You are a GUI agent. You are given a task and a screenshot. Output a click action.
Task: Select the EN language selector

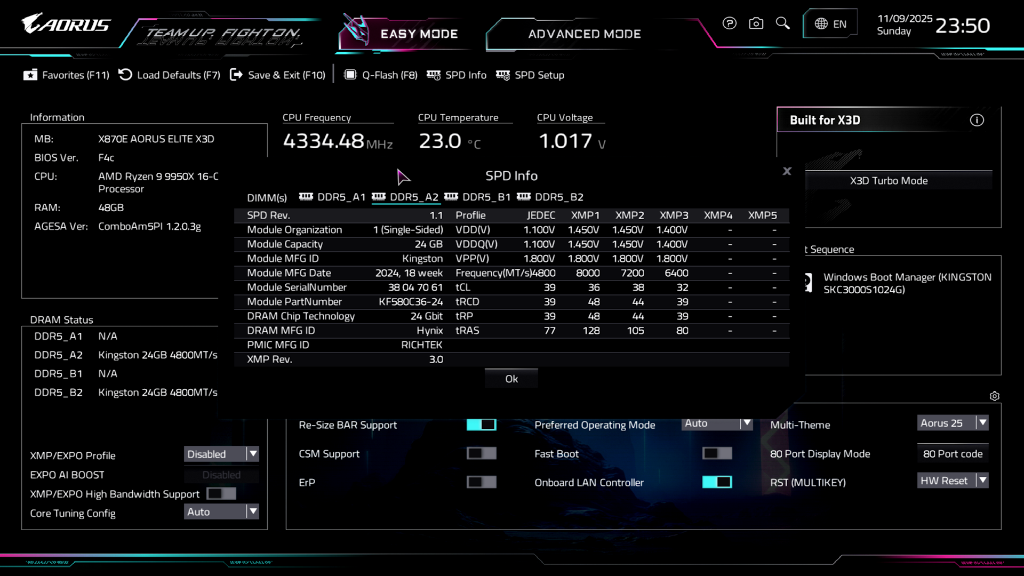tap(830, 24)
